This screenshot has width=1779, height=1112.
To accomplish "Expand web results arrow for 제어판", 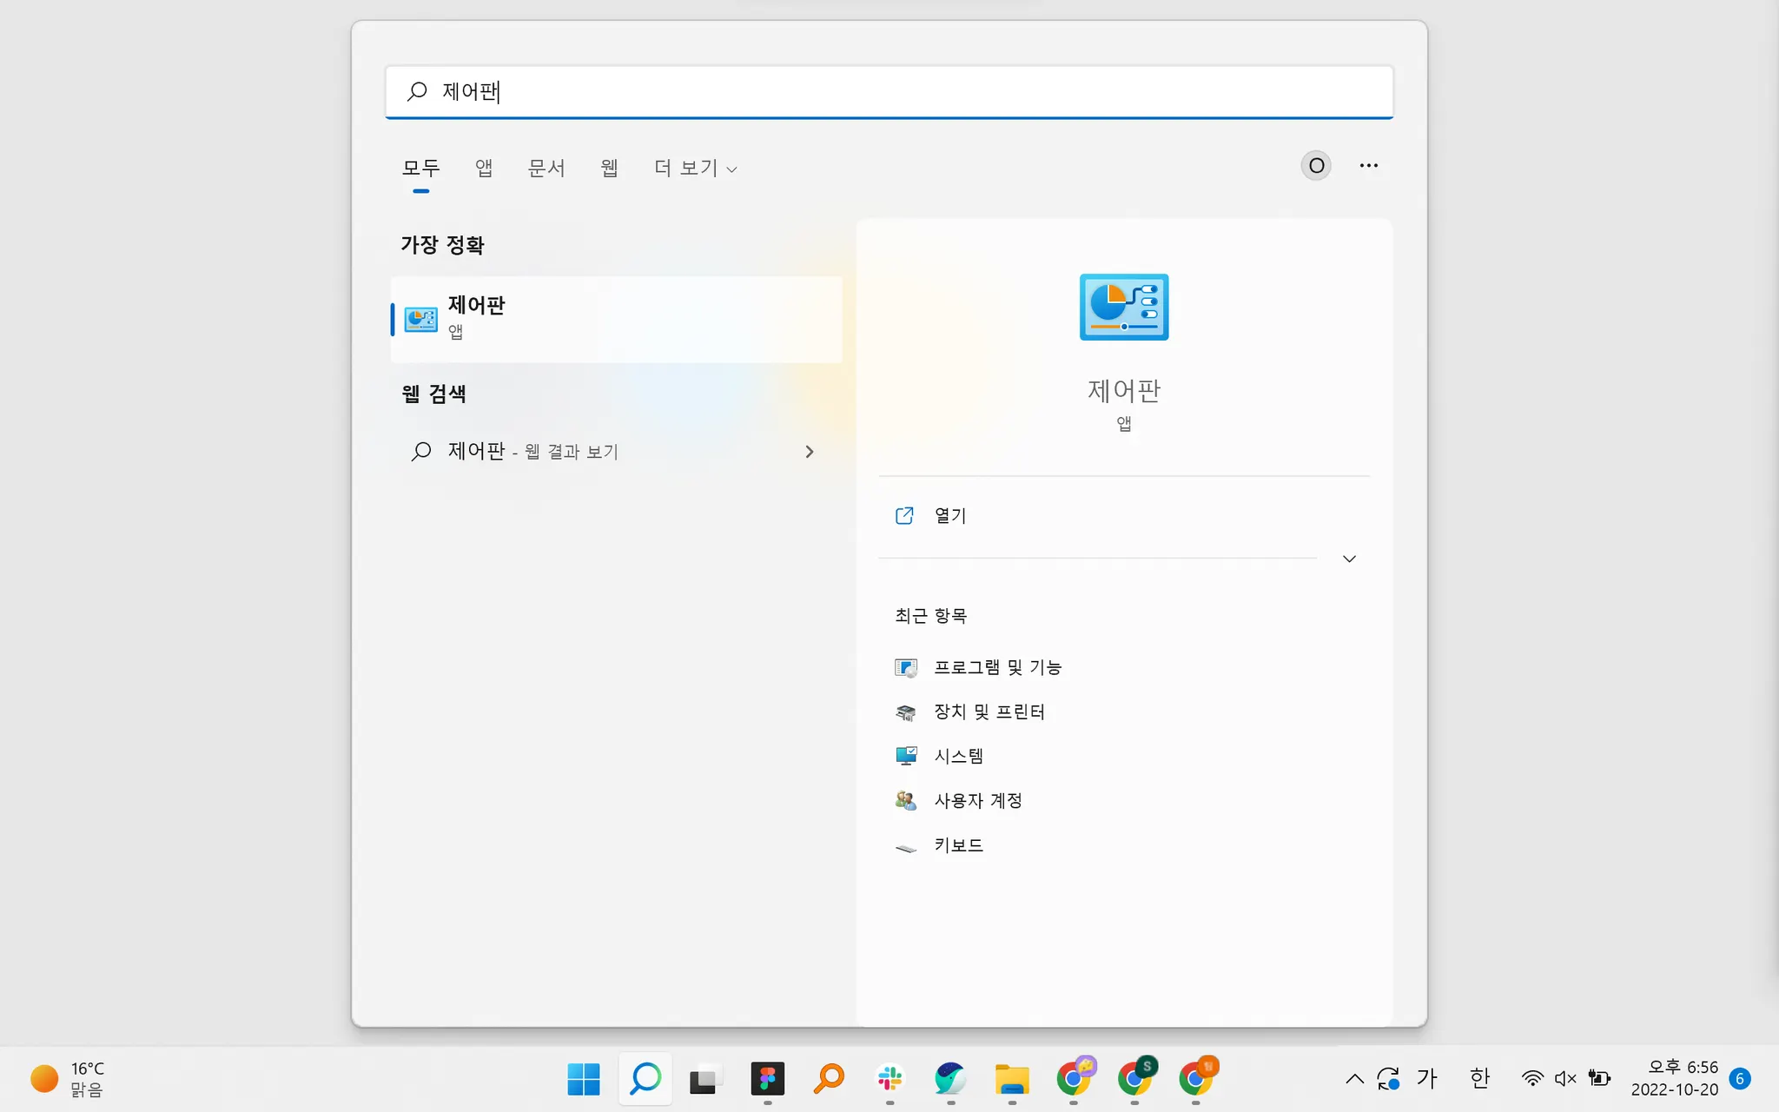I will point(809,452).
